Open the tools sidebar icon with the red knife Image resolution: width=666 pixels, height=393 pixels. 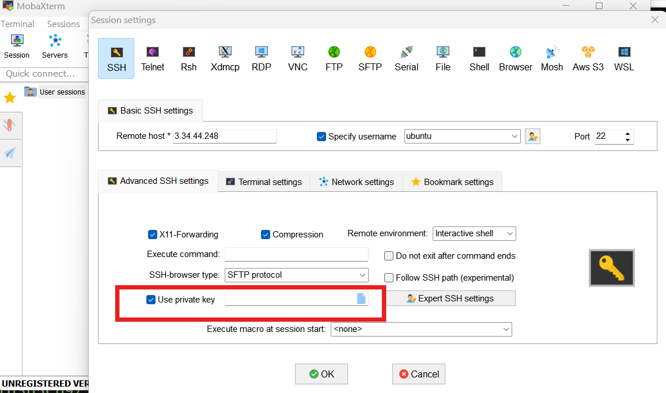pyautogui.click(x=10, y=125)
